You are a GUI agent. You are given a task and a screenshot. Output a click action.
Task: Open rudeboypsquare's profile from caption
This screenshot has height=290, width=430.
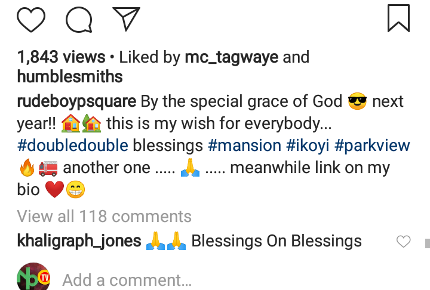coord(77,101)
